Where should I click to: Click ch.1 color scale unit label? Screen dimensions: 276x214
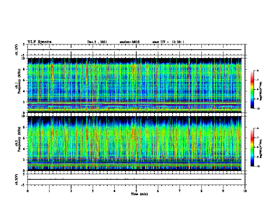(261, 91)
